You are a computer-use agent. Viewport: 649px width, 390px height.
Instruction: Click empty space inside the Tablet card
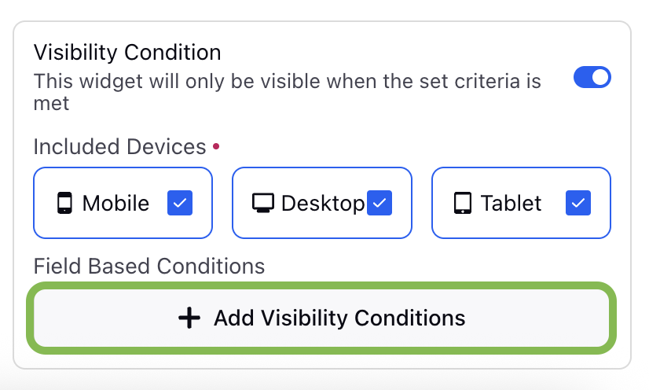click(521, 226)
